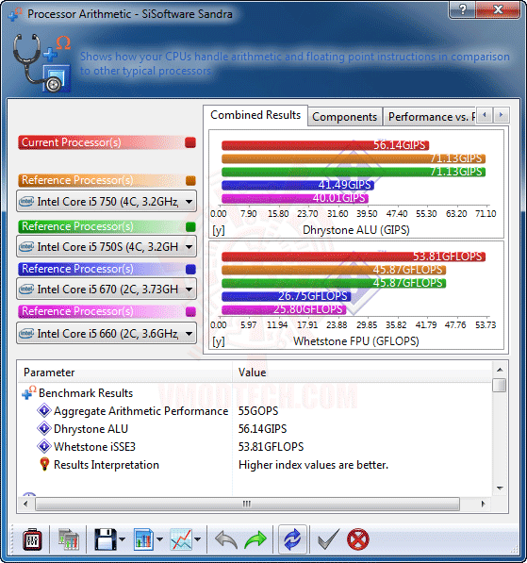Click the lightbulb icon beside Results Interpretation
Screen dimensions: 527x563
[x=44, y=464]
